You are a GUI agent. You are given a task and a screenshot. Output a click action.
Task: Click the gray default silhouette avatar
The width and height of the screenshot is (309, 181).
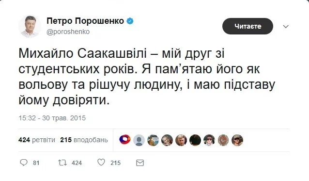click(x=139, y=140)
